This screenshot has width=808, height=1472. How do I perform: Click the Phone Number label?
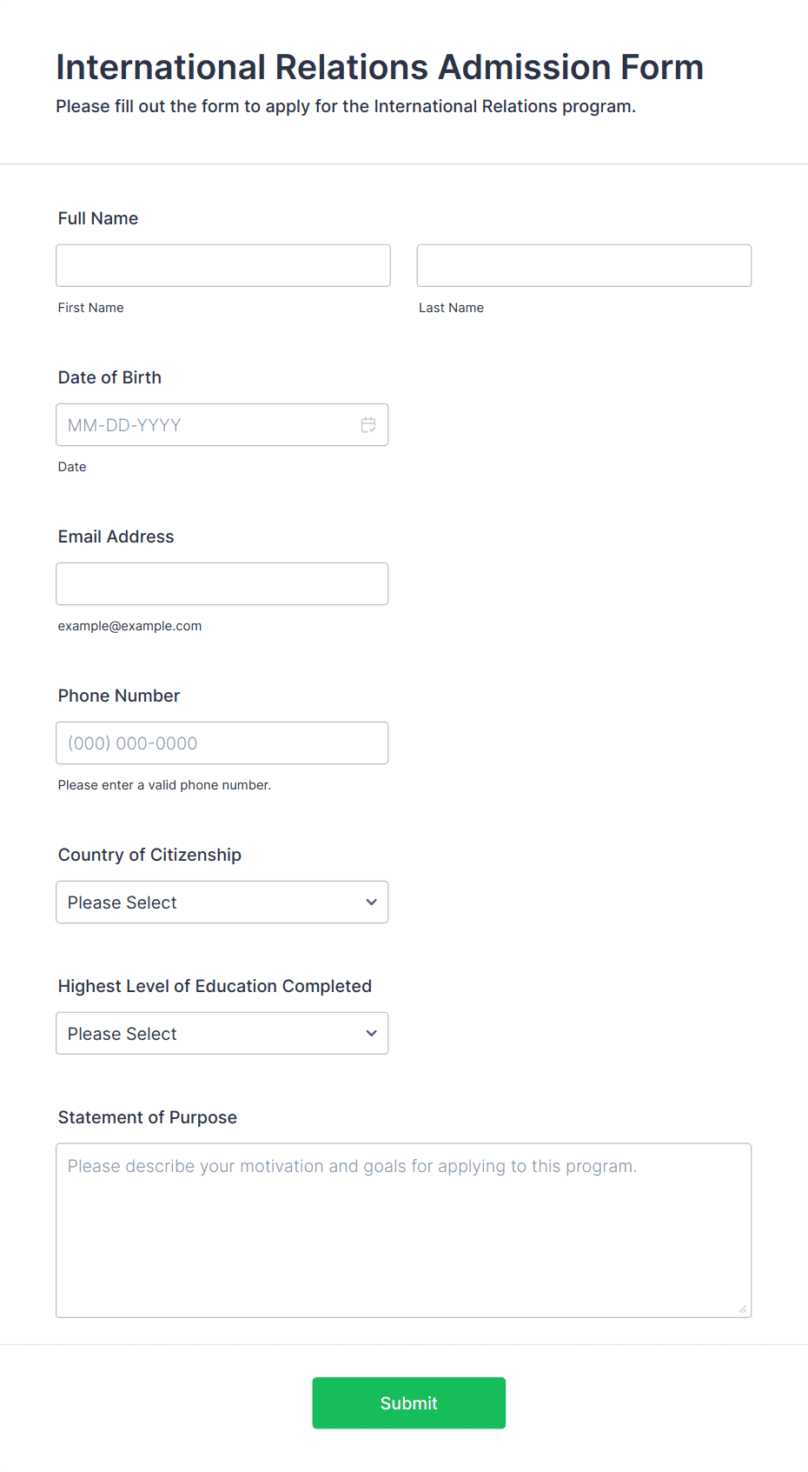(x=119, y=696)
